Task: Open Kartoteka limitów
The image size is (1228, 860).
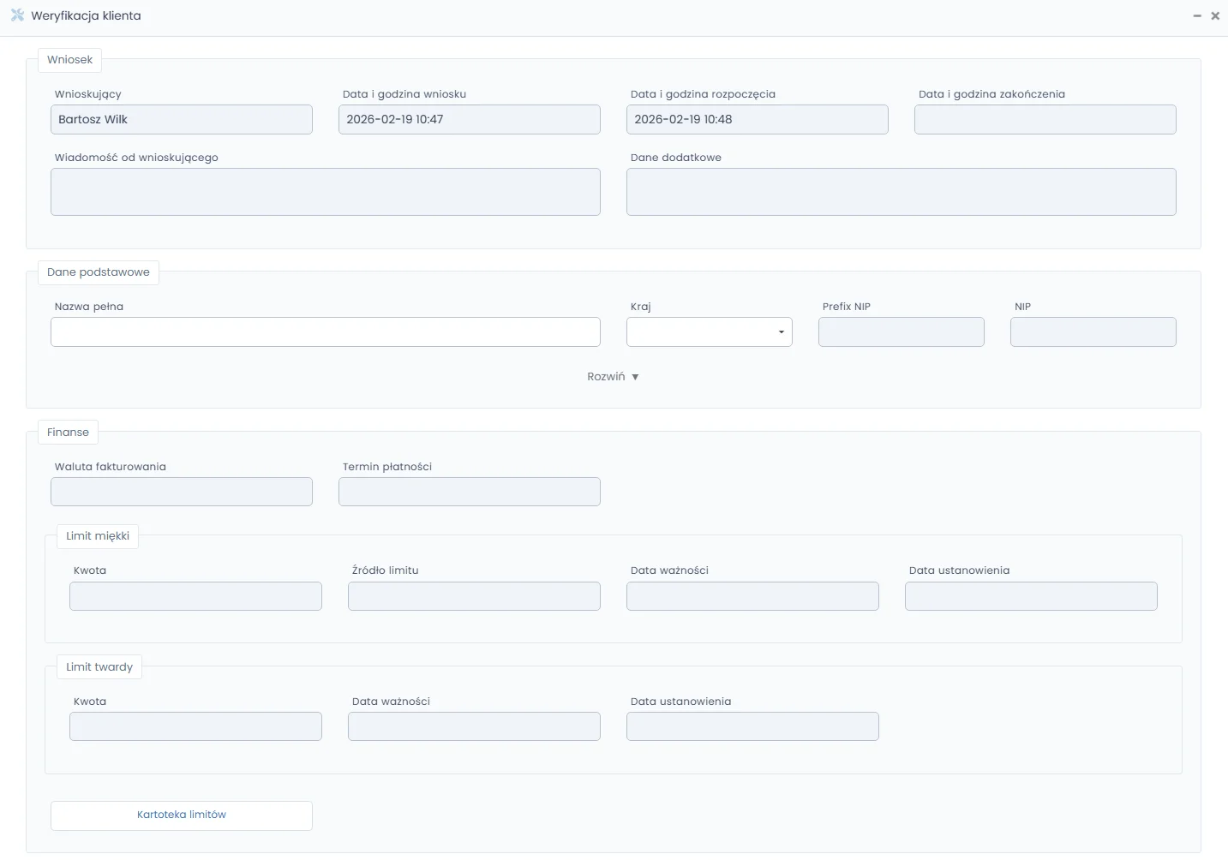Action: [x=182, y=815]
